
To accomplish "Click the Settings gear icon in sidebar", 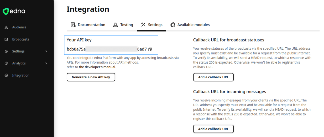I will click(x=6, y=51).
